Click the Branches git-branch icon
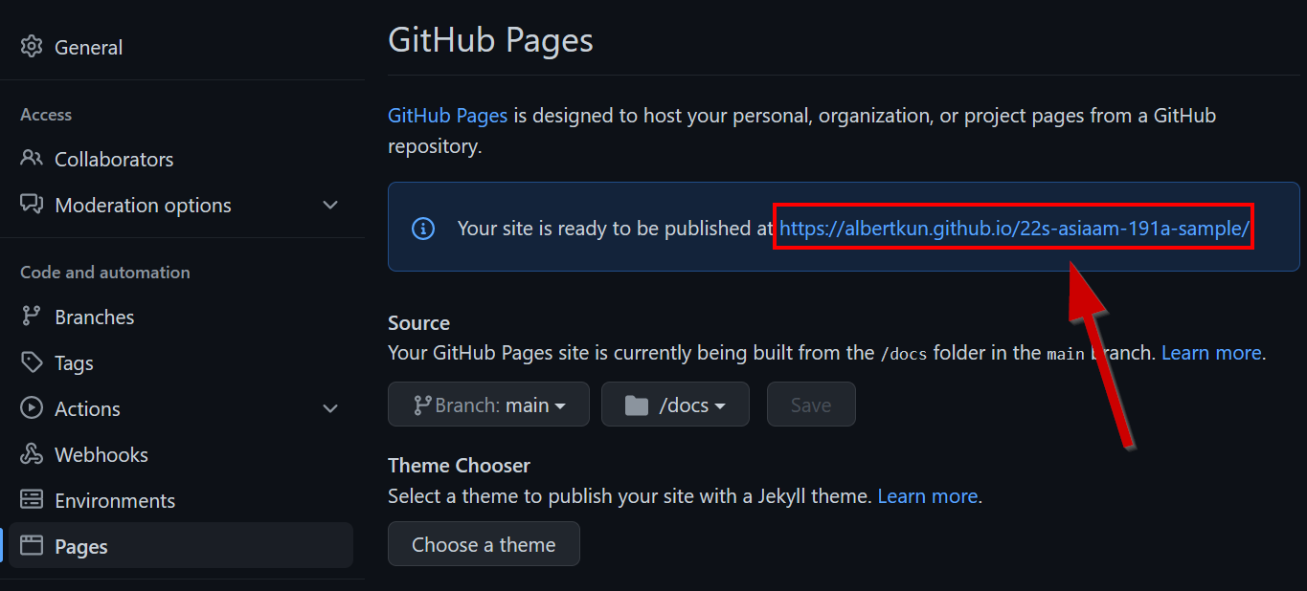This screenshot has height=591, width=1307. [x=32, y=317]
